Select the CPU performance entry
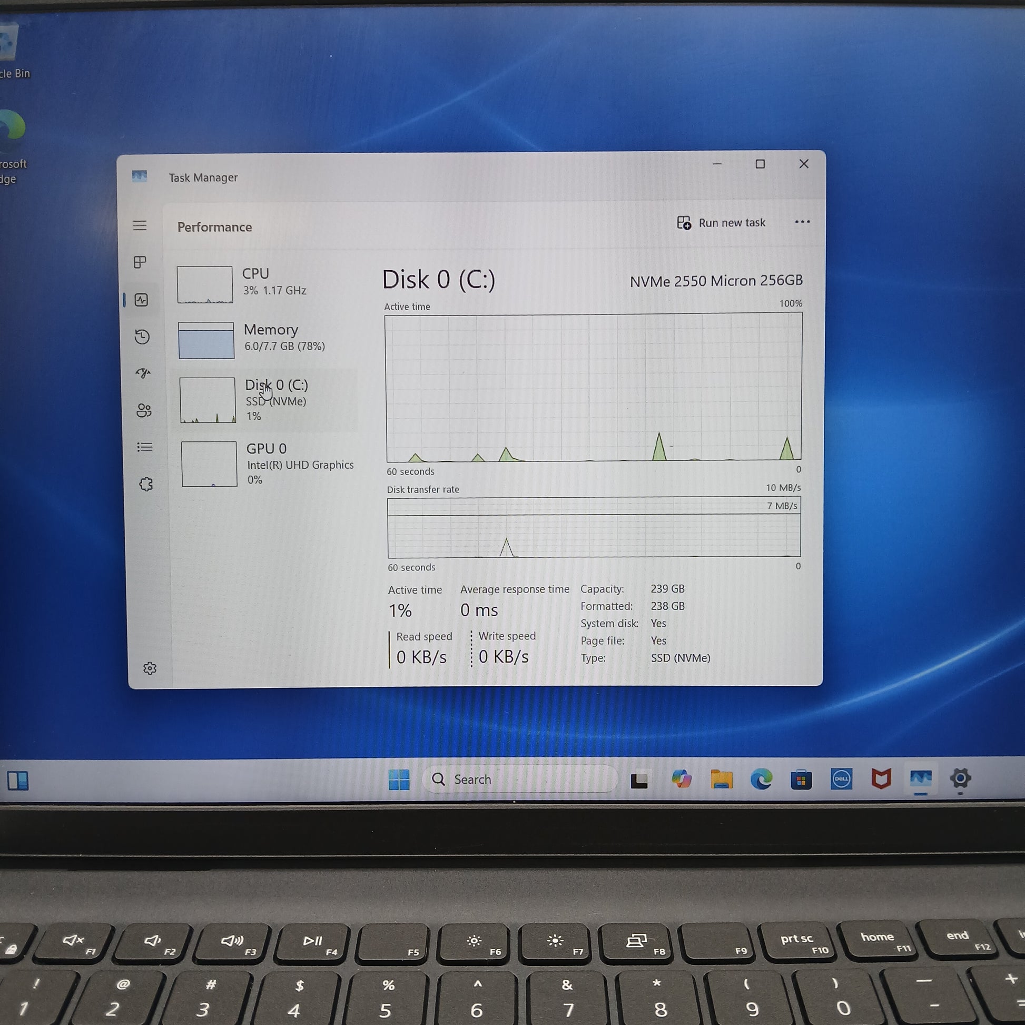 point(265,283)
